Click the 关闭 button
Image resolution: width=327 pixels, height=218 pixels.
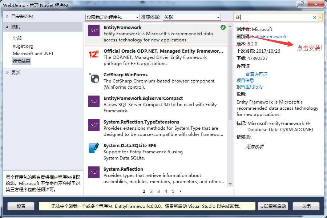click(x=306, y=206)
